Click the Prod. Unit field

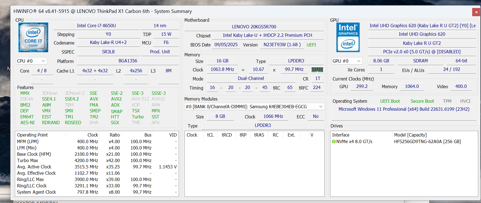(160, 52)
